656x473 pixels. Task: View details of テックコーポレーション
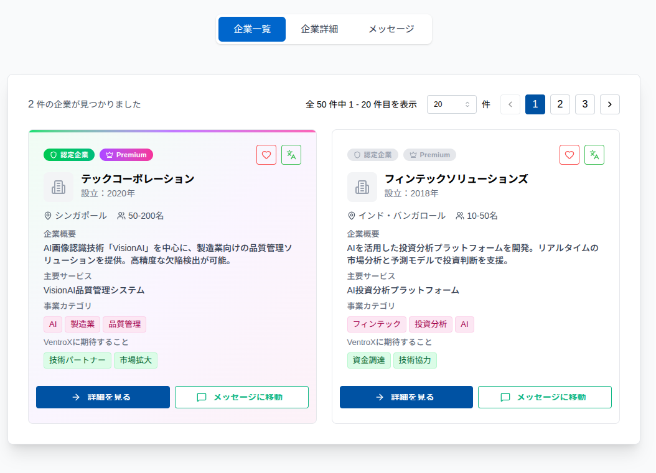[x=103, y=397]
